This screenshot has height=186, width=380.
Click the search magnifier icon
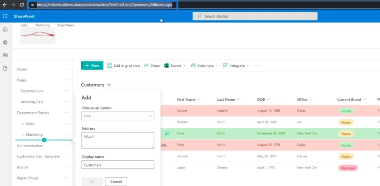click(x=199, y=16)
